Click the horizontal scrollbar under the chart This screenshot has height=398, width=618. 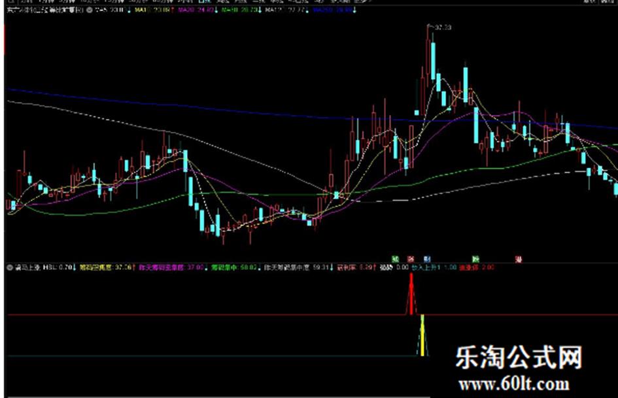pos(218,397)
